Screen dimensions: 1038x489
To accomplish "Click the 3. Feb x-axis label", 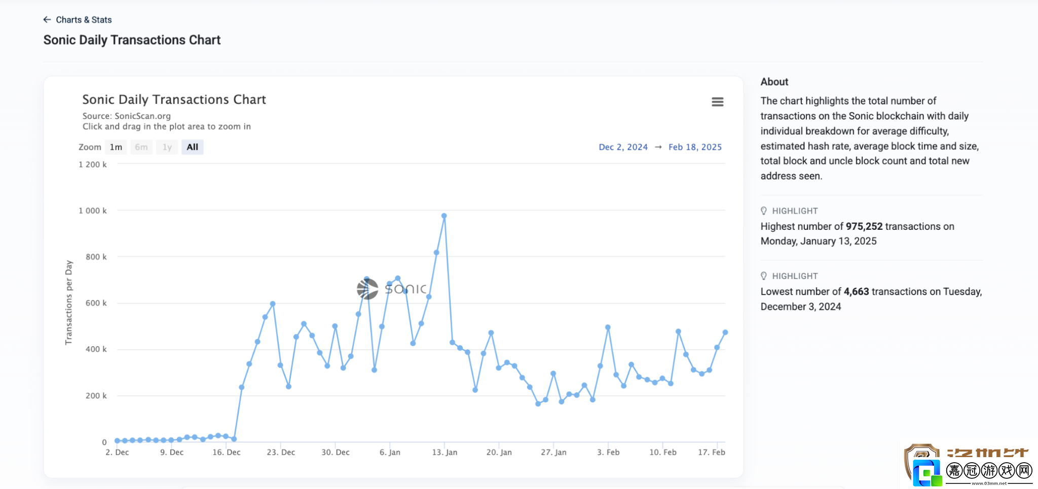I will pyautogui.click(x=608, y=453).
